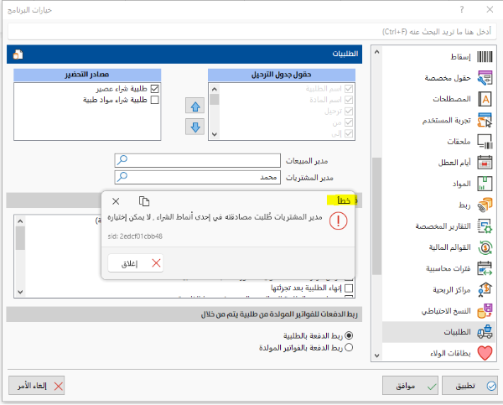This screenshot has height=405, width=503.
Task: Click the document icon in الطلبيات header bar
Action: pos(18,55)
